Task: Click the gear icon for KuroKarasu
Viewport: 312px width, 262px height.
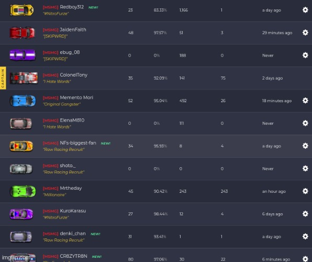Action: click(305, 214)
